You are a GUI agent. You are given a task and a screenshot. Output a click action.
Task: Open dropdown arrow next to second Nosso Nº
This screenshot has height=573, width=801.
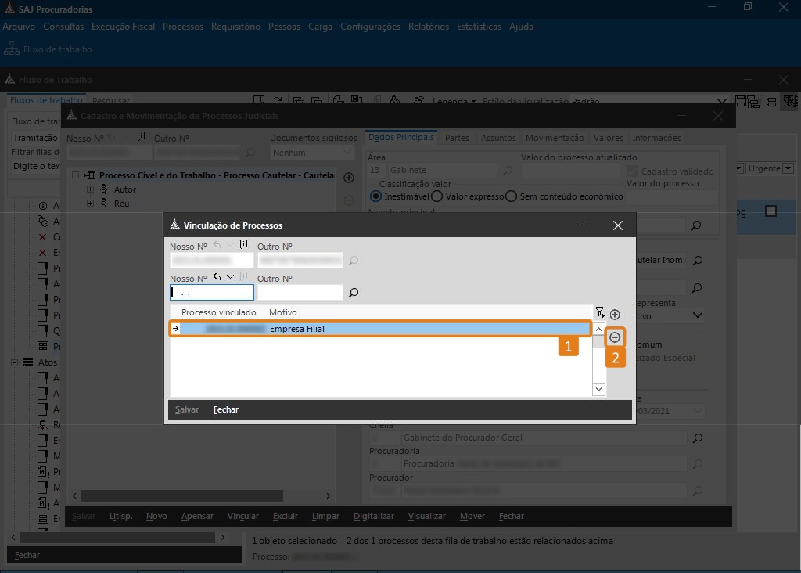pyautogui.click(x=230, y=277)
